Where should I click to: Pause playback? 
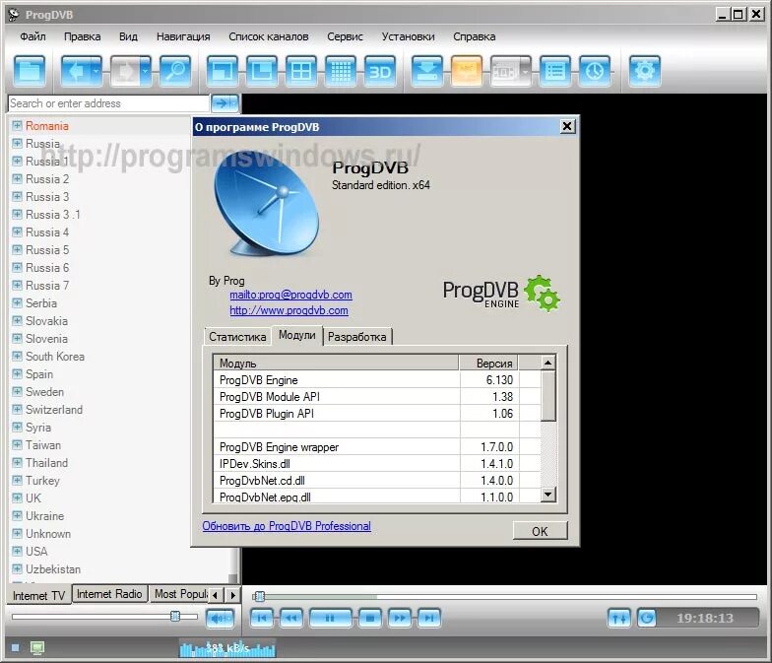pos(331,618)
